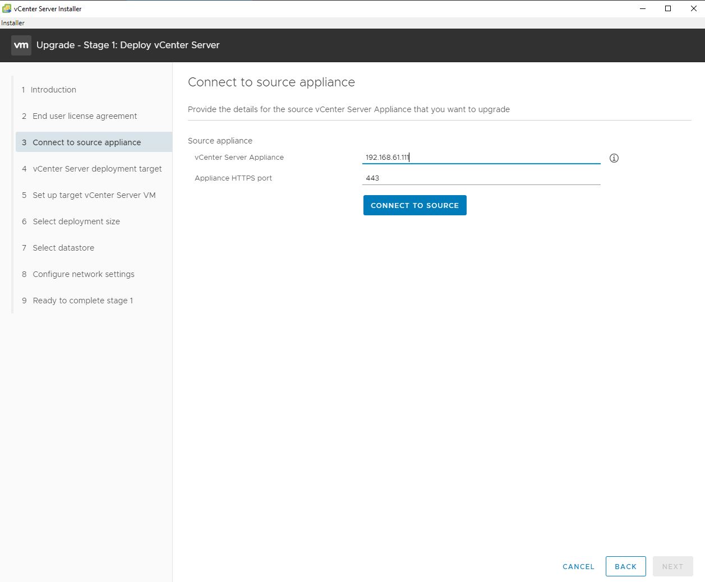705x582 pixels.
Task: Open the Installer menu
Action: (13, 23)
